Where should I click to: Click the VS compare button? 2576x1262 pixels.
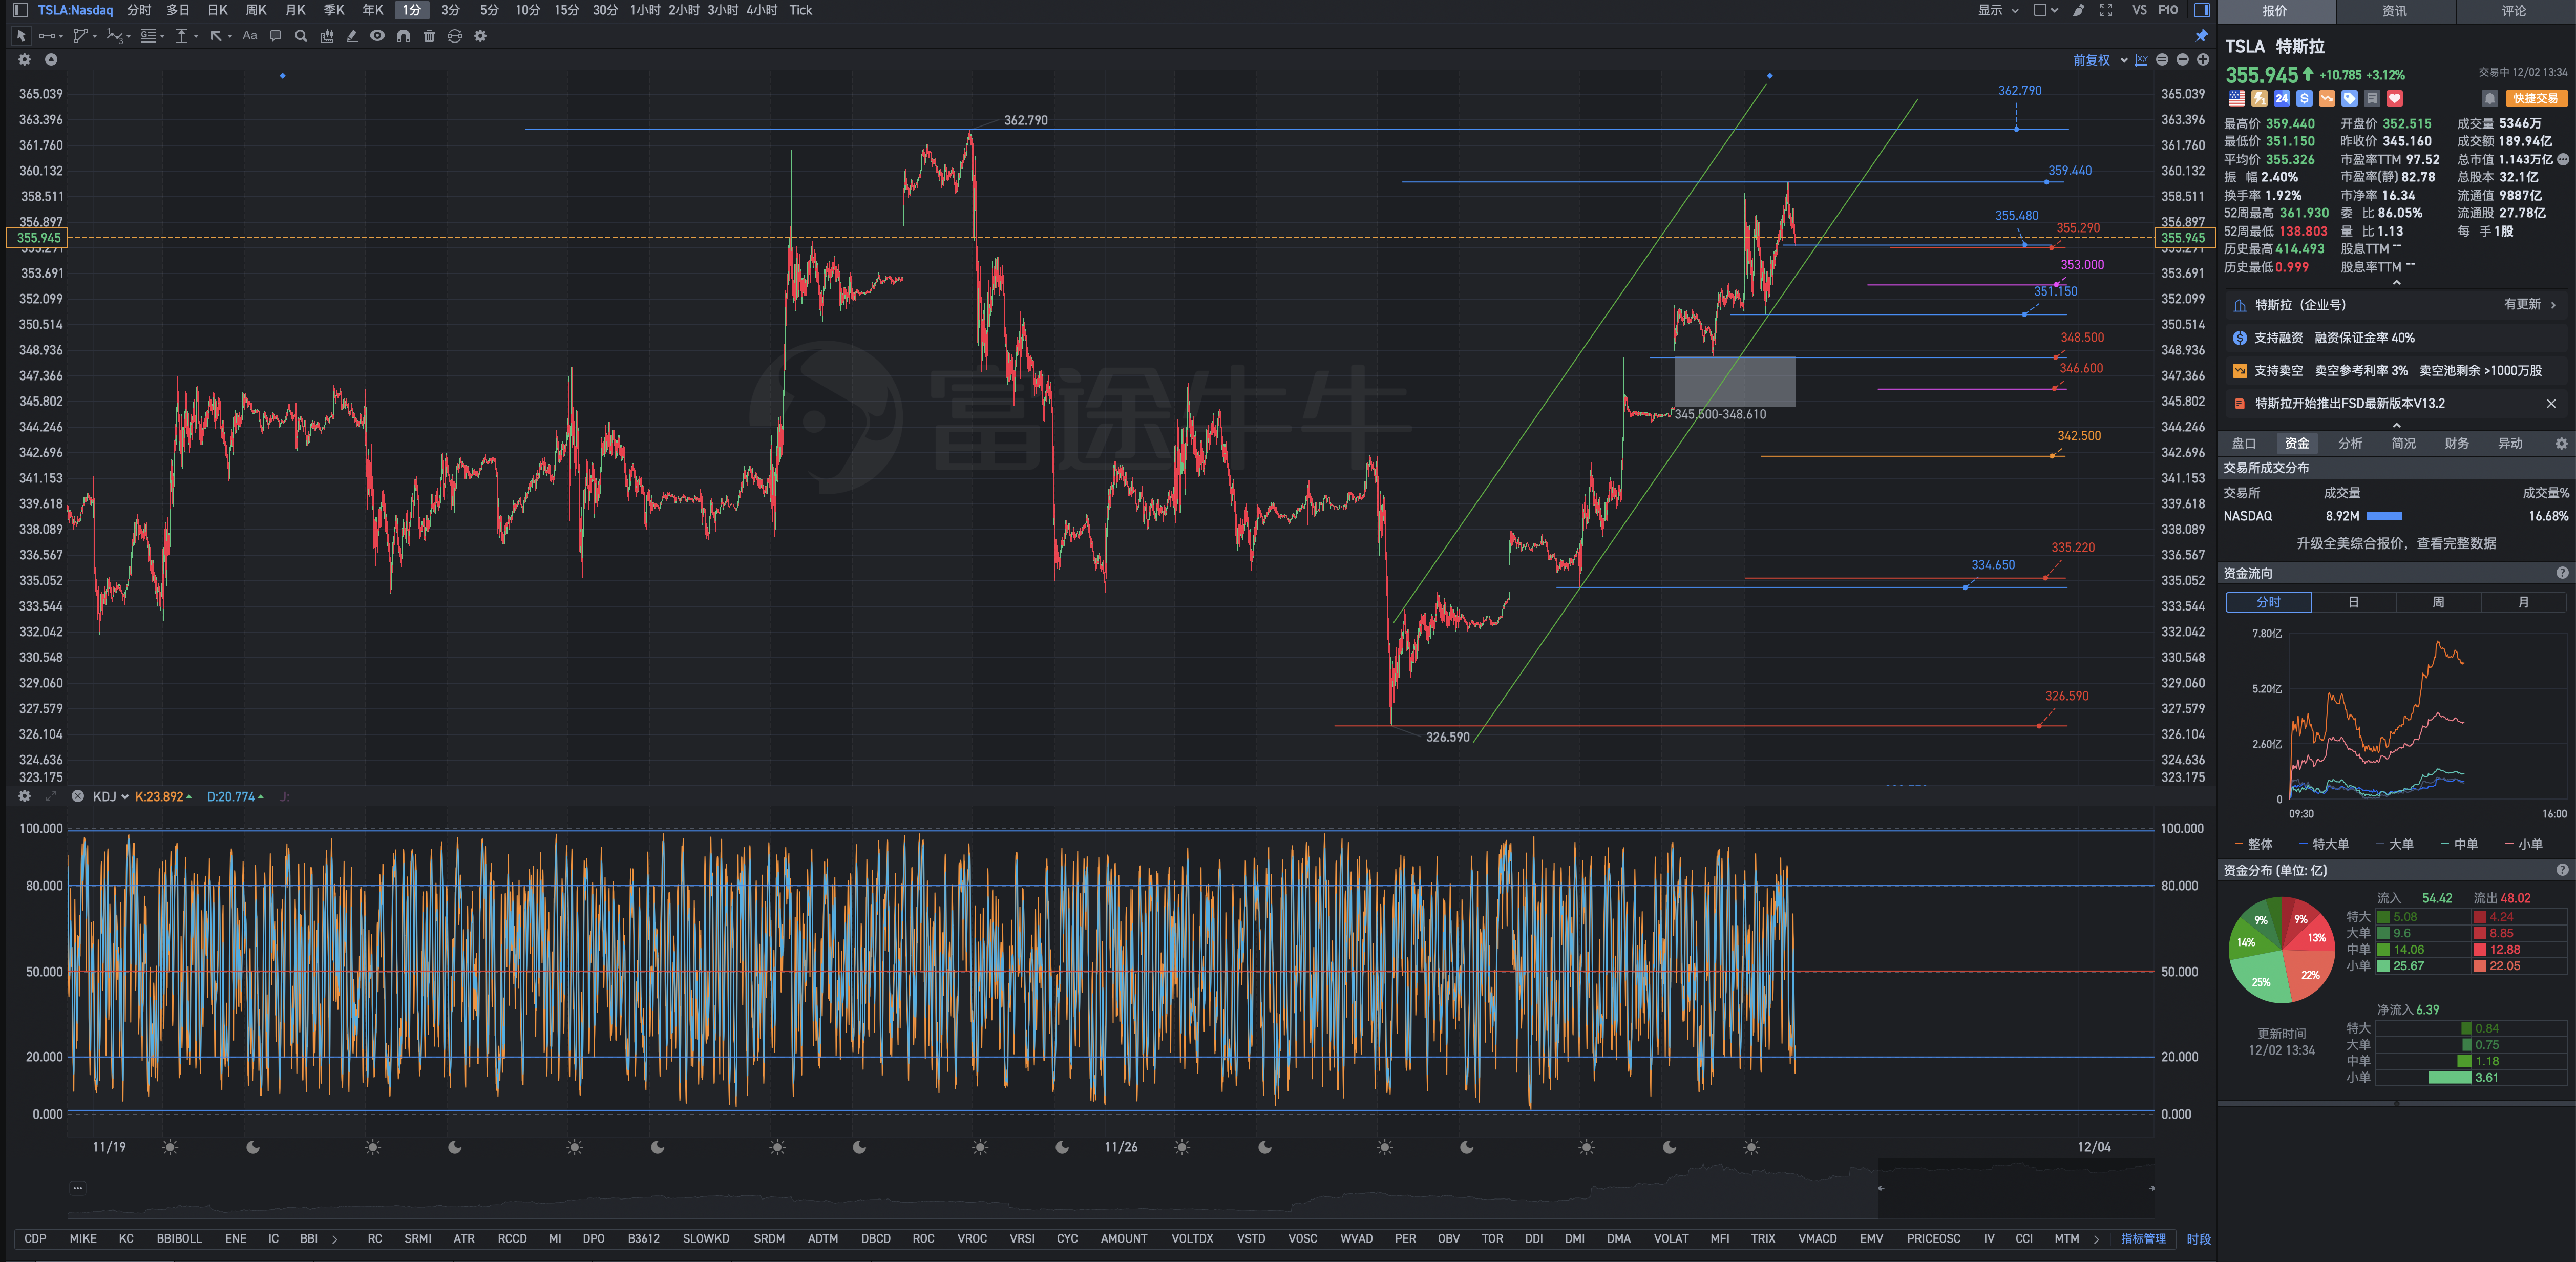(2139, 10)
